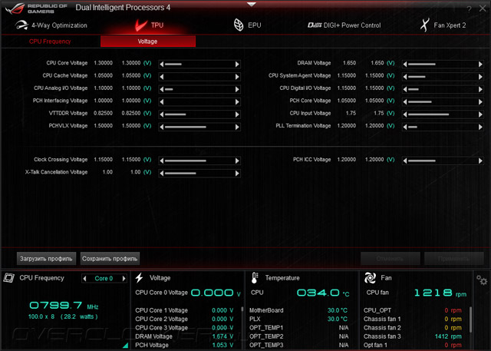This screenshot has height=351, width=491.
Task: Click the TPU red swoosh icon
Action: 141,25
